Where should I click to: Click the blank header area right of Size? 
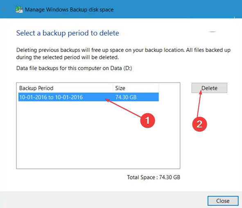[x=169, y=88]
